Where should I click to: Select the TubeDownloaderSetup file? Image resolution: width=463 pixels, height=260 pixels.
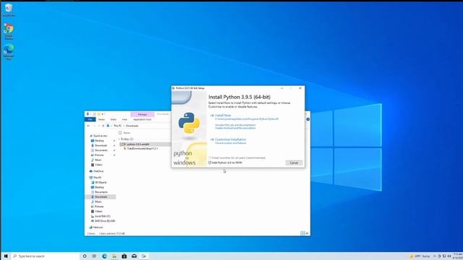[x=143, y=149]
